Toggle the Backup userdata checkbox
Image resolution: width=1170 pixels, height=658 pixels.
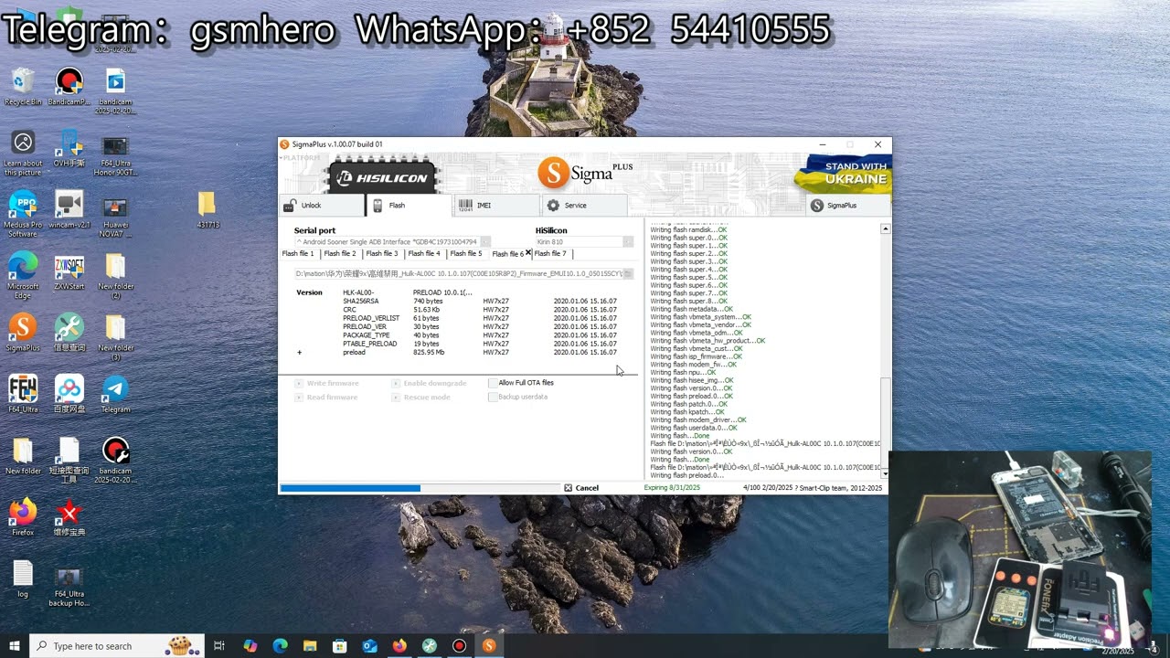click(494, 397)
